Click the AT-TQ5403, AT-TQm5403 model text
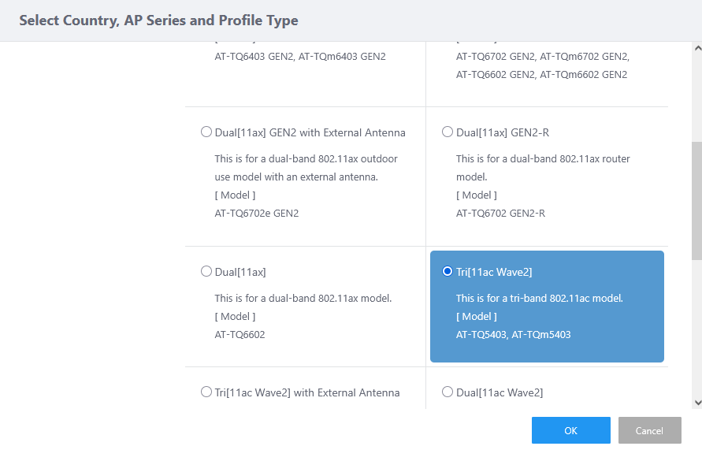The height and width of the screenshot is (461, 702). pyautogui.click(x=513, y=334)
